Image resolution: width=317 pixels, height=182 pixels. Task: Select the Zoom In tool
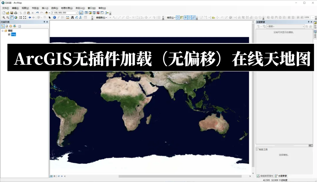pyautogui.click(x=4, y=17)
